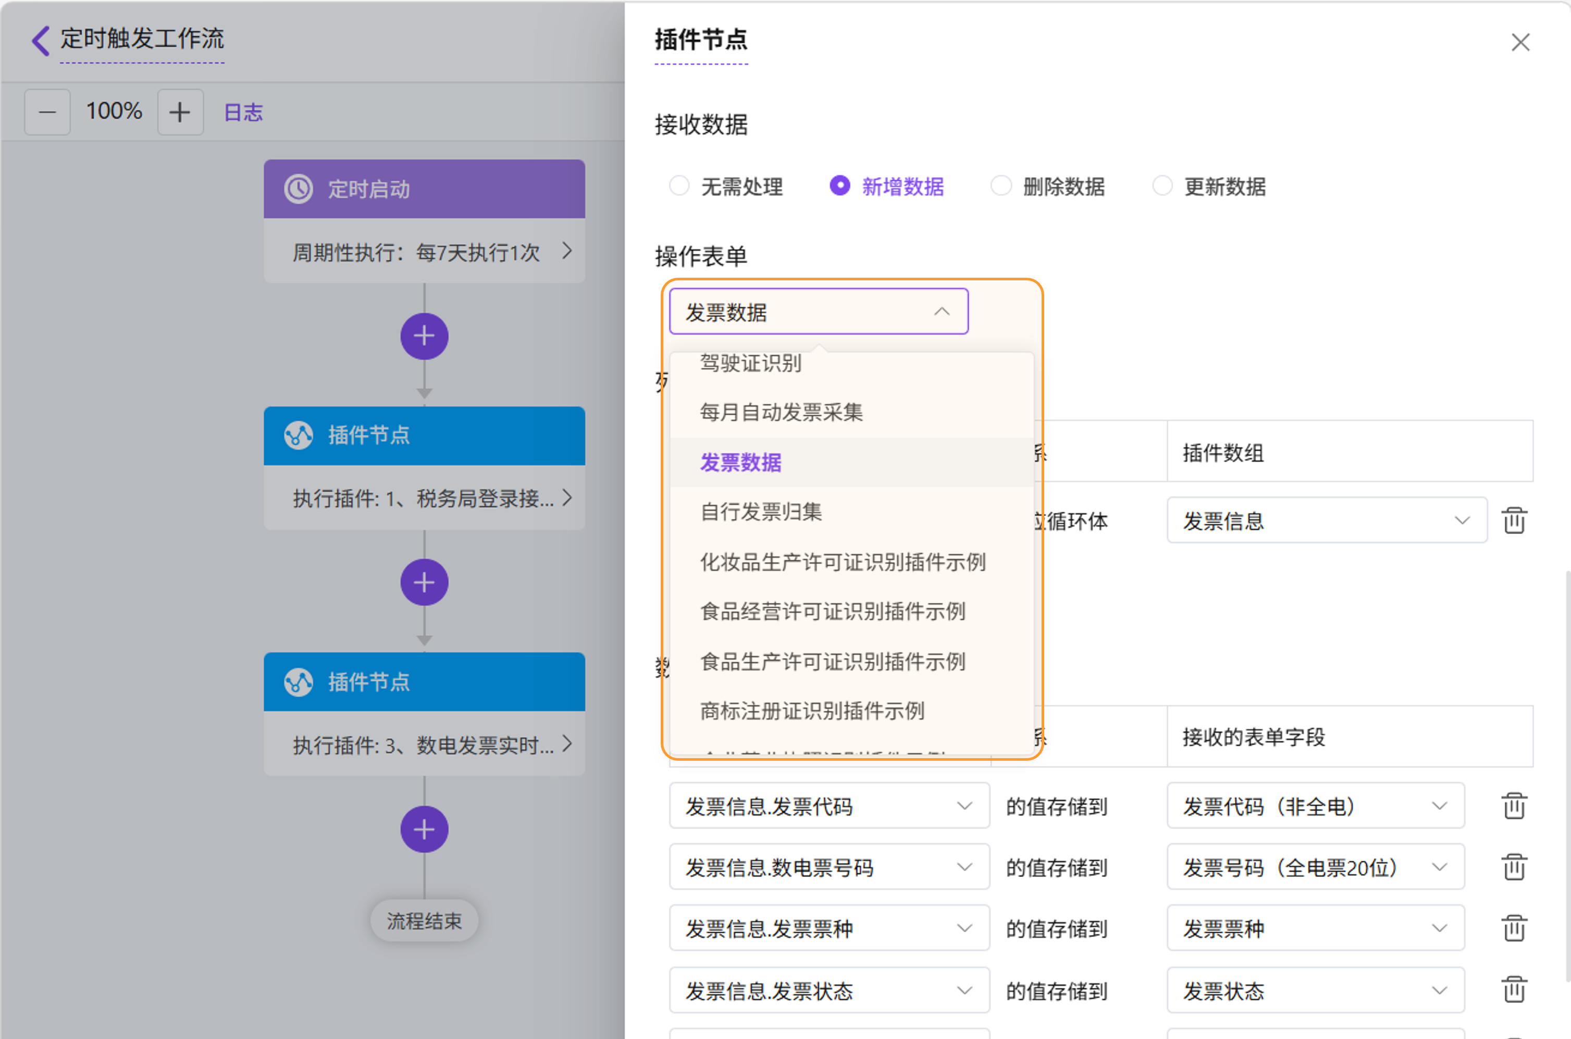The image size is (1571, 1039).
Task: Select the 删除数据 radio option
Action: (x=1000, y=185)
